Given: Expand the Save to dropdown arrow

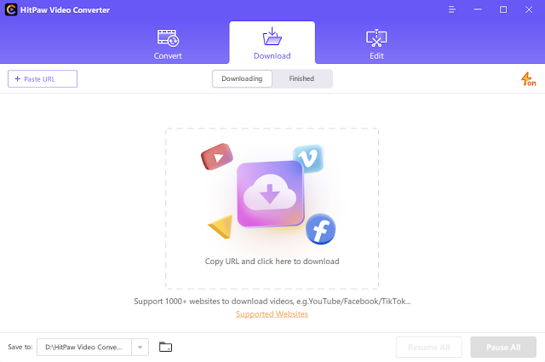Looking at the screenshot, I should tap(140, 347).
